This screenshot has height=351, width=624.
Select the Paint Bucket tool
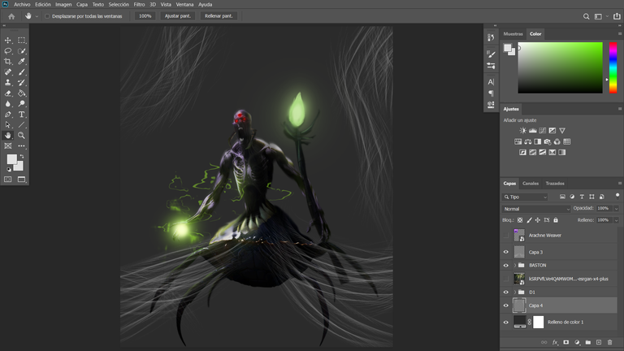point(21,93)
